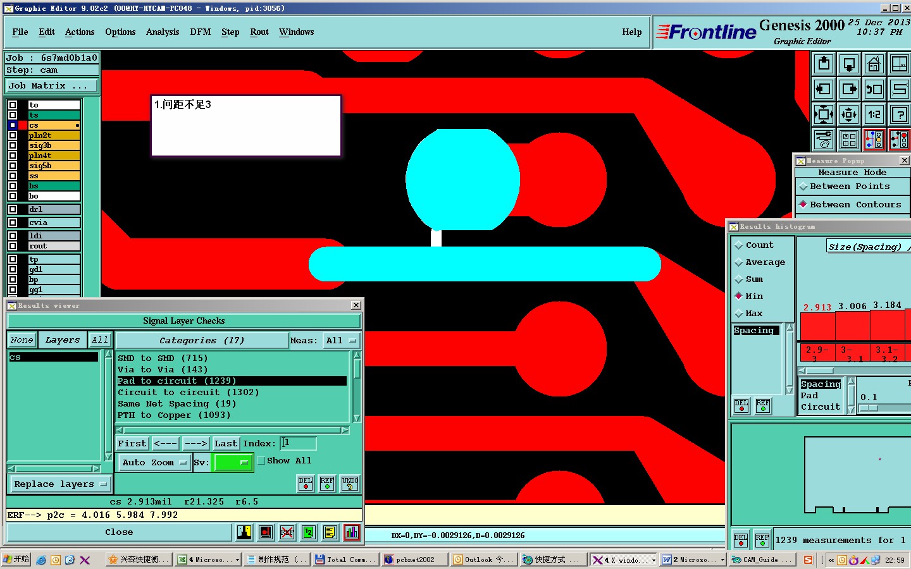The image size is (911, 569).
Task: Click the previous result arrow button
Action: tap(166, 444)
